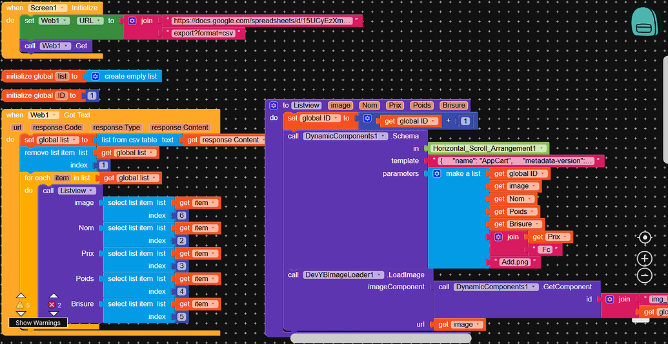This screenshot has width=668, height=344.
Task: Zoom in with the plus icon
Action: [644, 259]
